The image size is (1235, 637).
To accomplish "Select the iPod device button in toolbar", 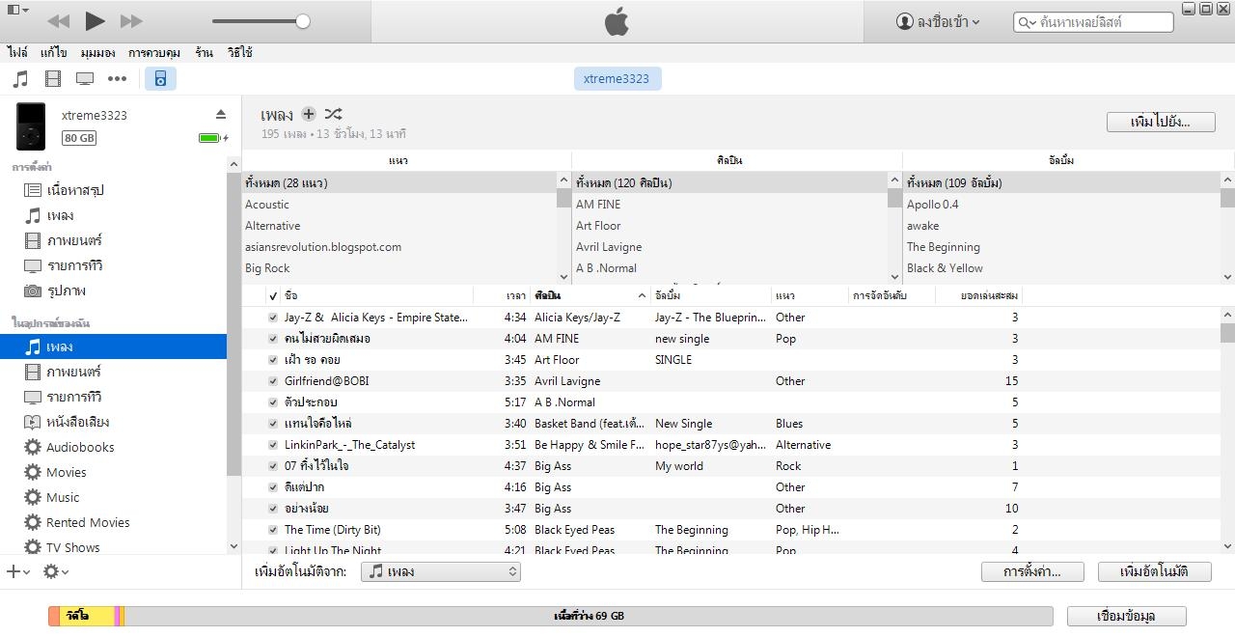I will pos(160,79).
